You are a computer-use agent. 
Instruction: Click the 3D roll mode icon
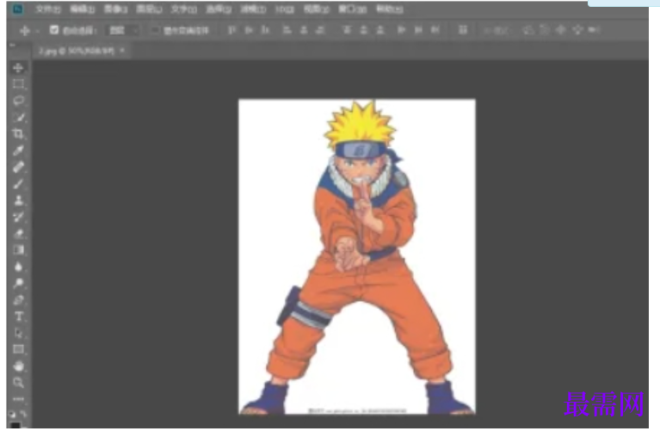pos(544,30)
